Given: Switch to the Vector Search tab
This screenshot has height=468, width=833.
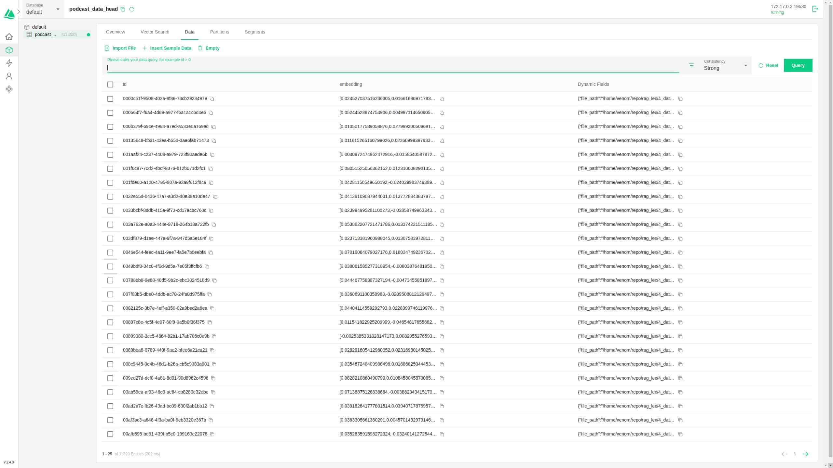Looking at the screenshot, I should (x=155, y=32).
